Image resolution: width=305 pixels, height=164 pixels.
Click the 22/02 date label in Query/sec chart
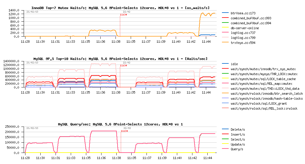(x=127, y=128)
